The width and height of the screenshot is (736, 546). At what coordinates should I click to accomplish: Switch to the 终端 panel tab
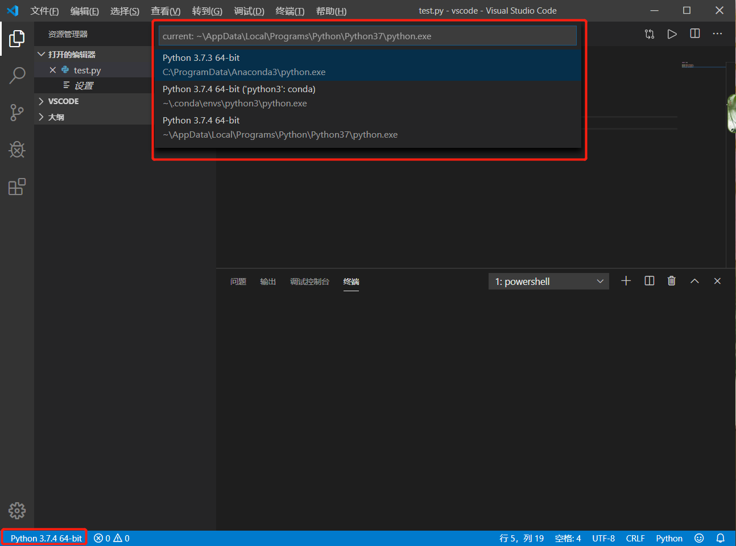[x=351, y=282]
